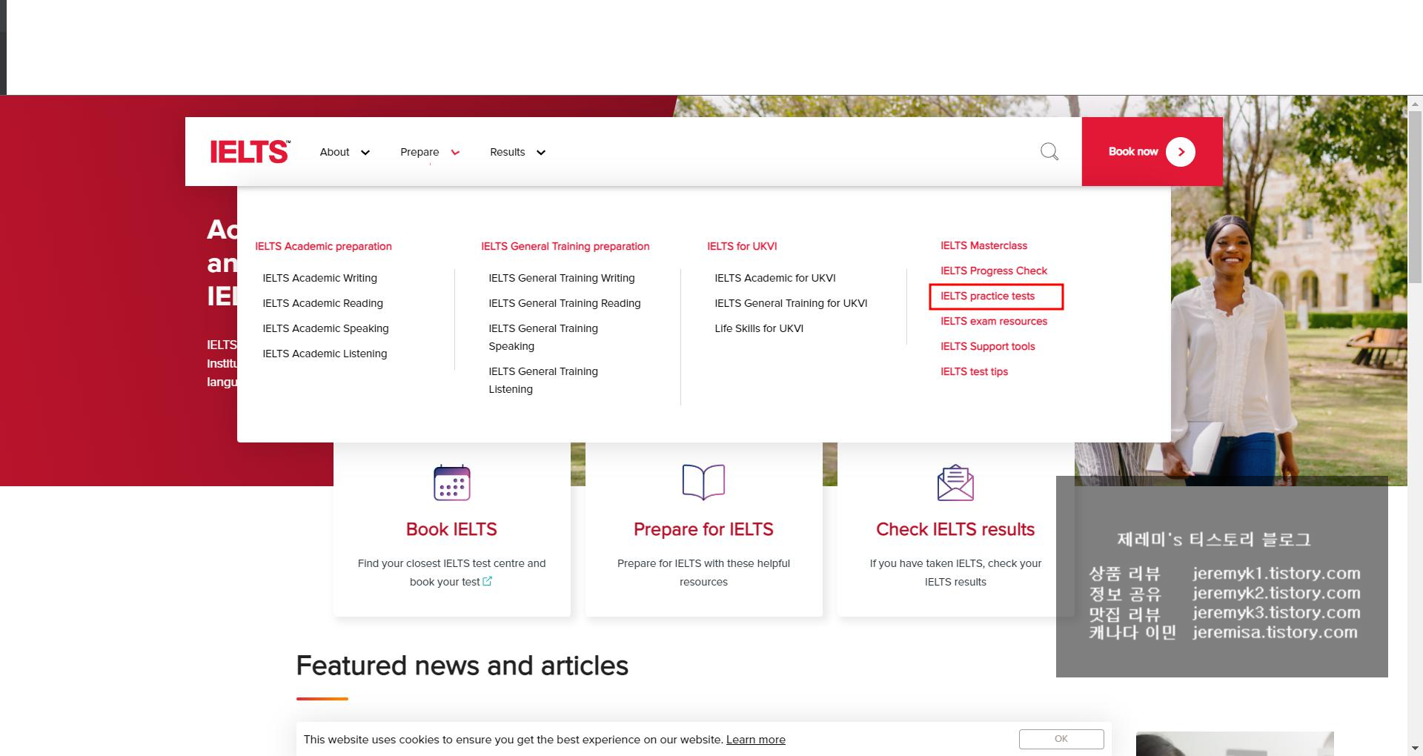
Task: Click the Prepare menu label
Action: 419,152
